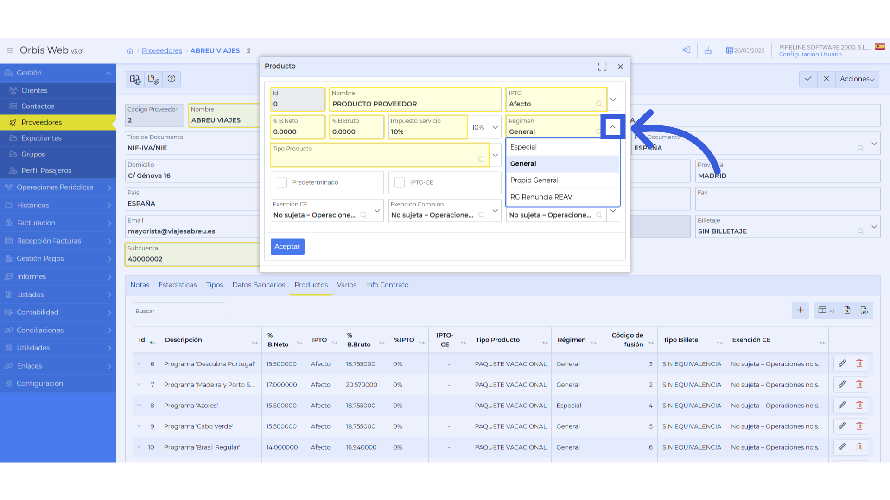
Task: Open the Impuesto Servicio dropdown arrow
Action: click(x=495, y=127)
